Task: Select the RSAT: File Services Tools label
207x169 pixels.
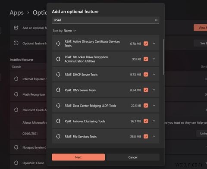Action: tap(81, 137)
